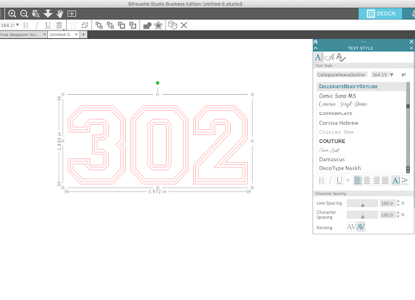
Task: Open a new document tab with plus
Action: pos(84,34)
